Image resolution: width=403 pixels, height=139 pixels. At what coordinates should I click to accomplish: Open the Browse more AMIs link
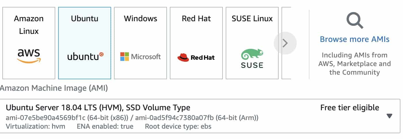(x=355, y=39)
